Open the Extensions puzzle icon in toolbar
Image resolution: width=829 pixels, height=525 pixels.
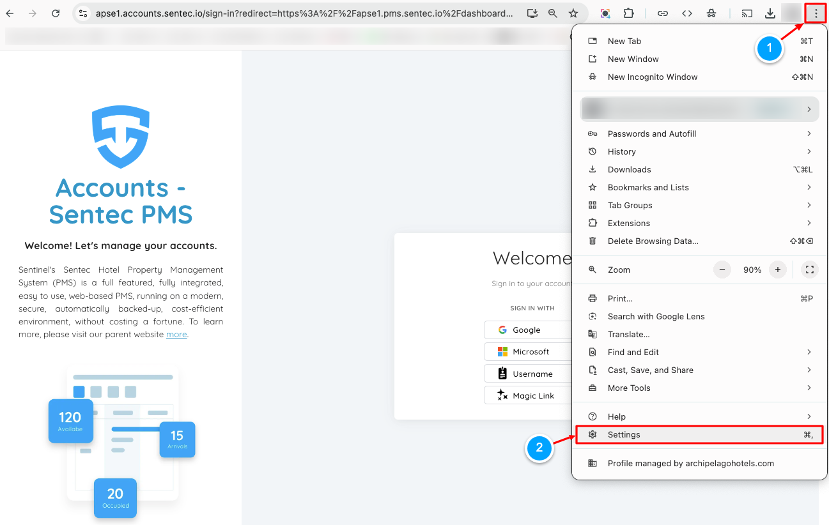click(628, 13)
